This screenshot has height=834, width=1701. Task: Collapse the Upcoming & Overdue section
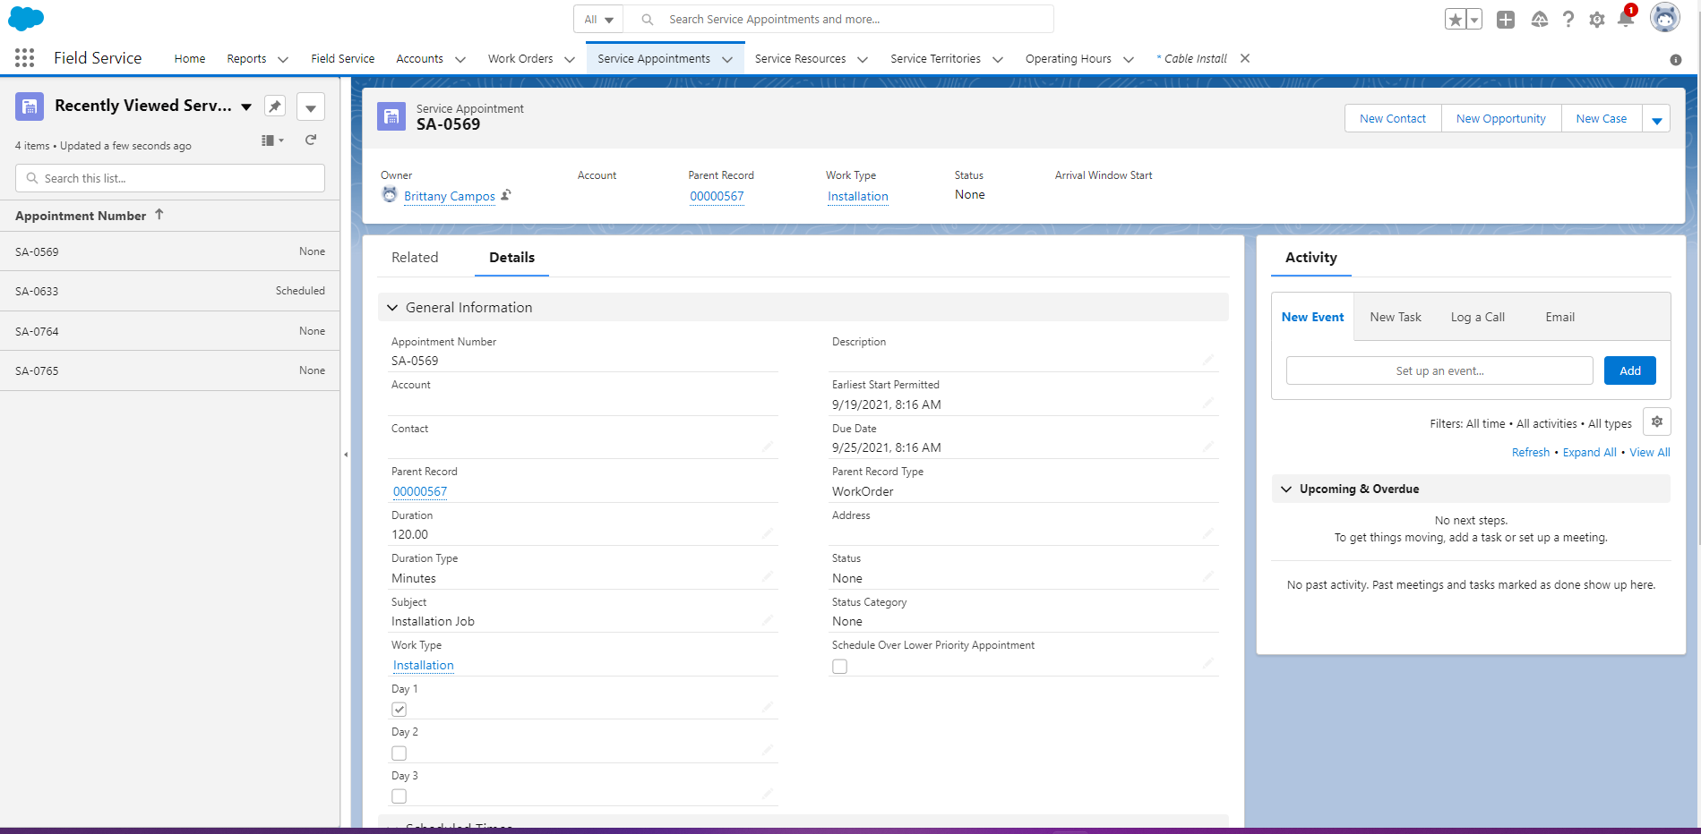(1286, 489)
